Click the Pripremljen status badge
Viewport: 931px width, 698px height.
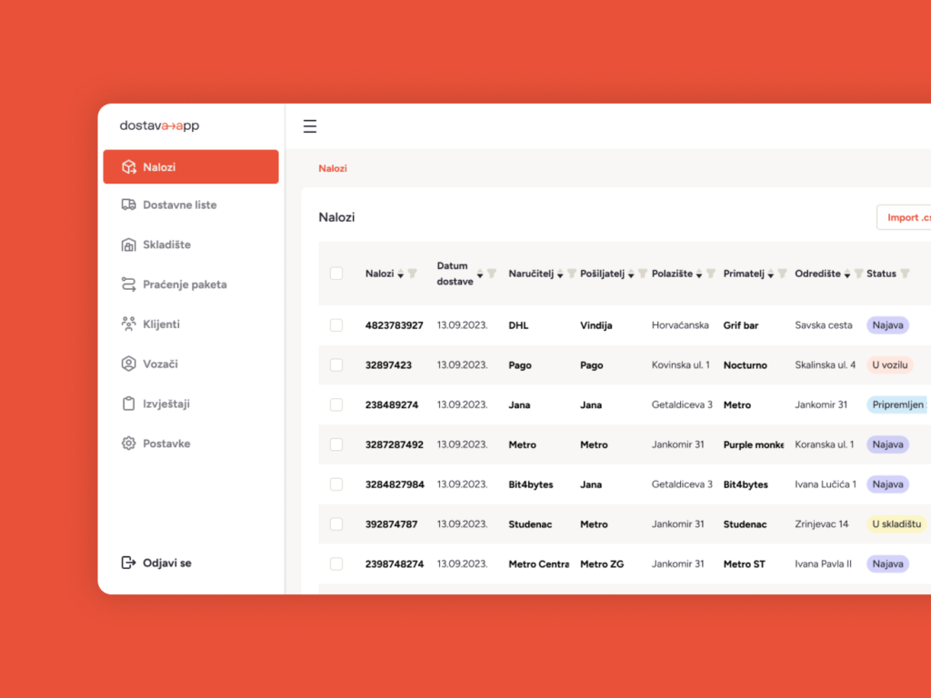tap(898, 404)
